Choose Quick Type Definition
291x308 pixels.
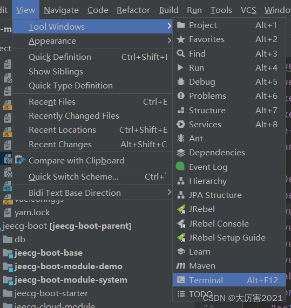coord(92,86)
